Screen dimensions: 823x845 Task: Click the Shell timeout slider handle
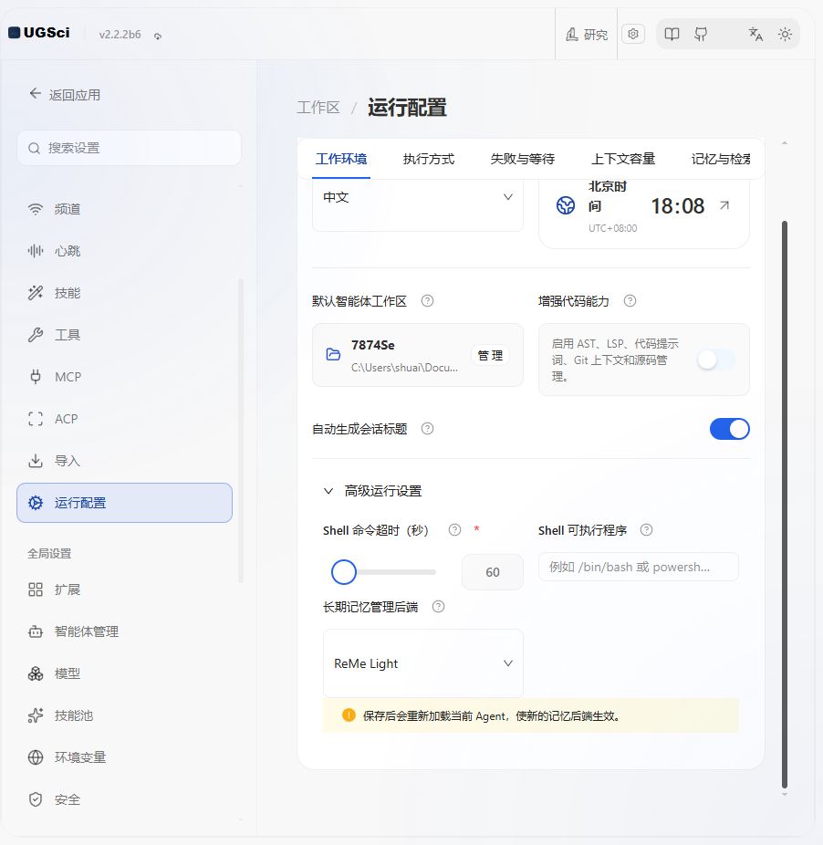(344, 572)
